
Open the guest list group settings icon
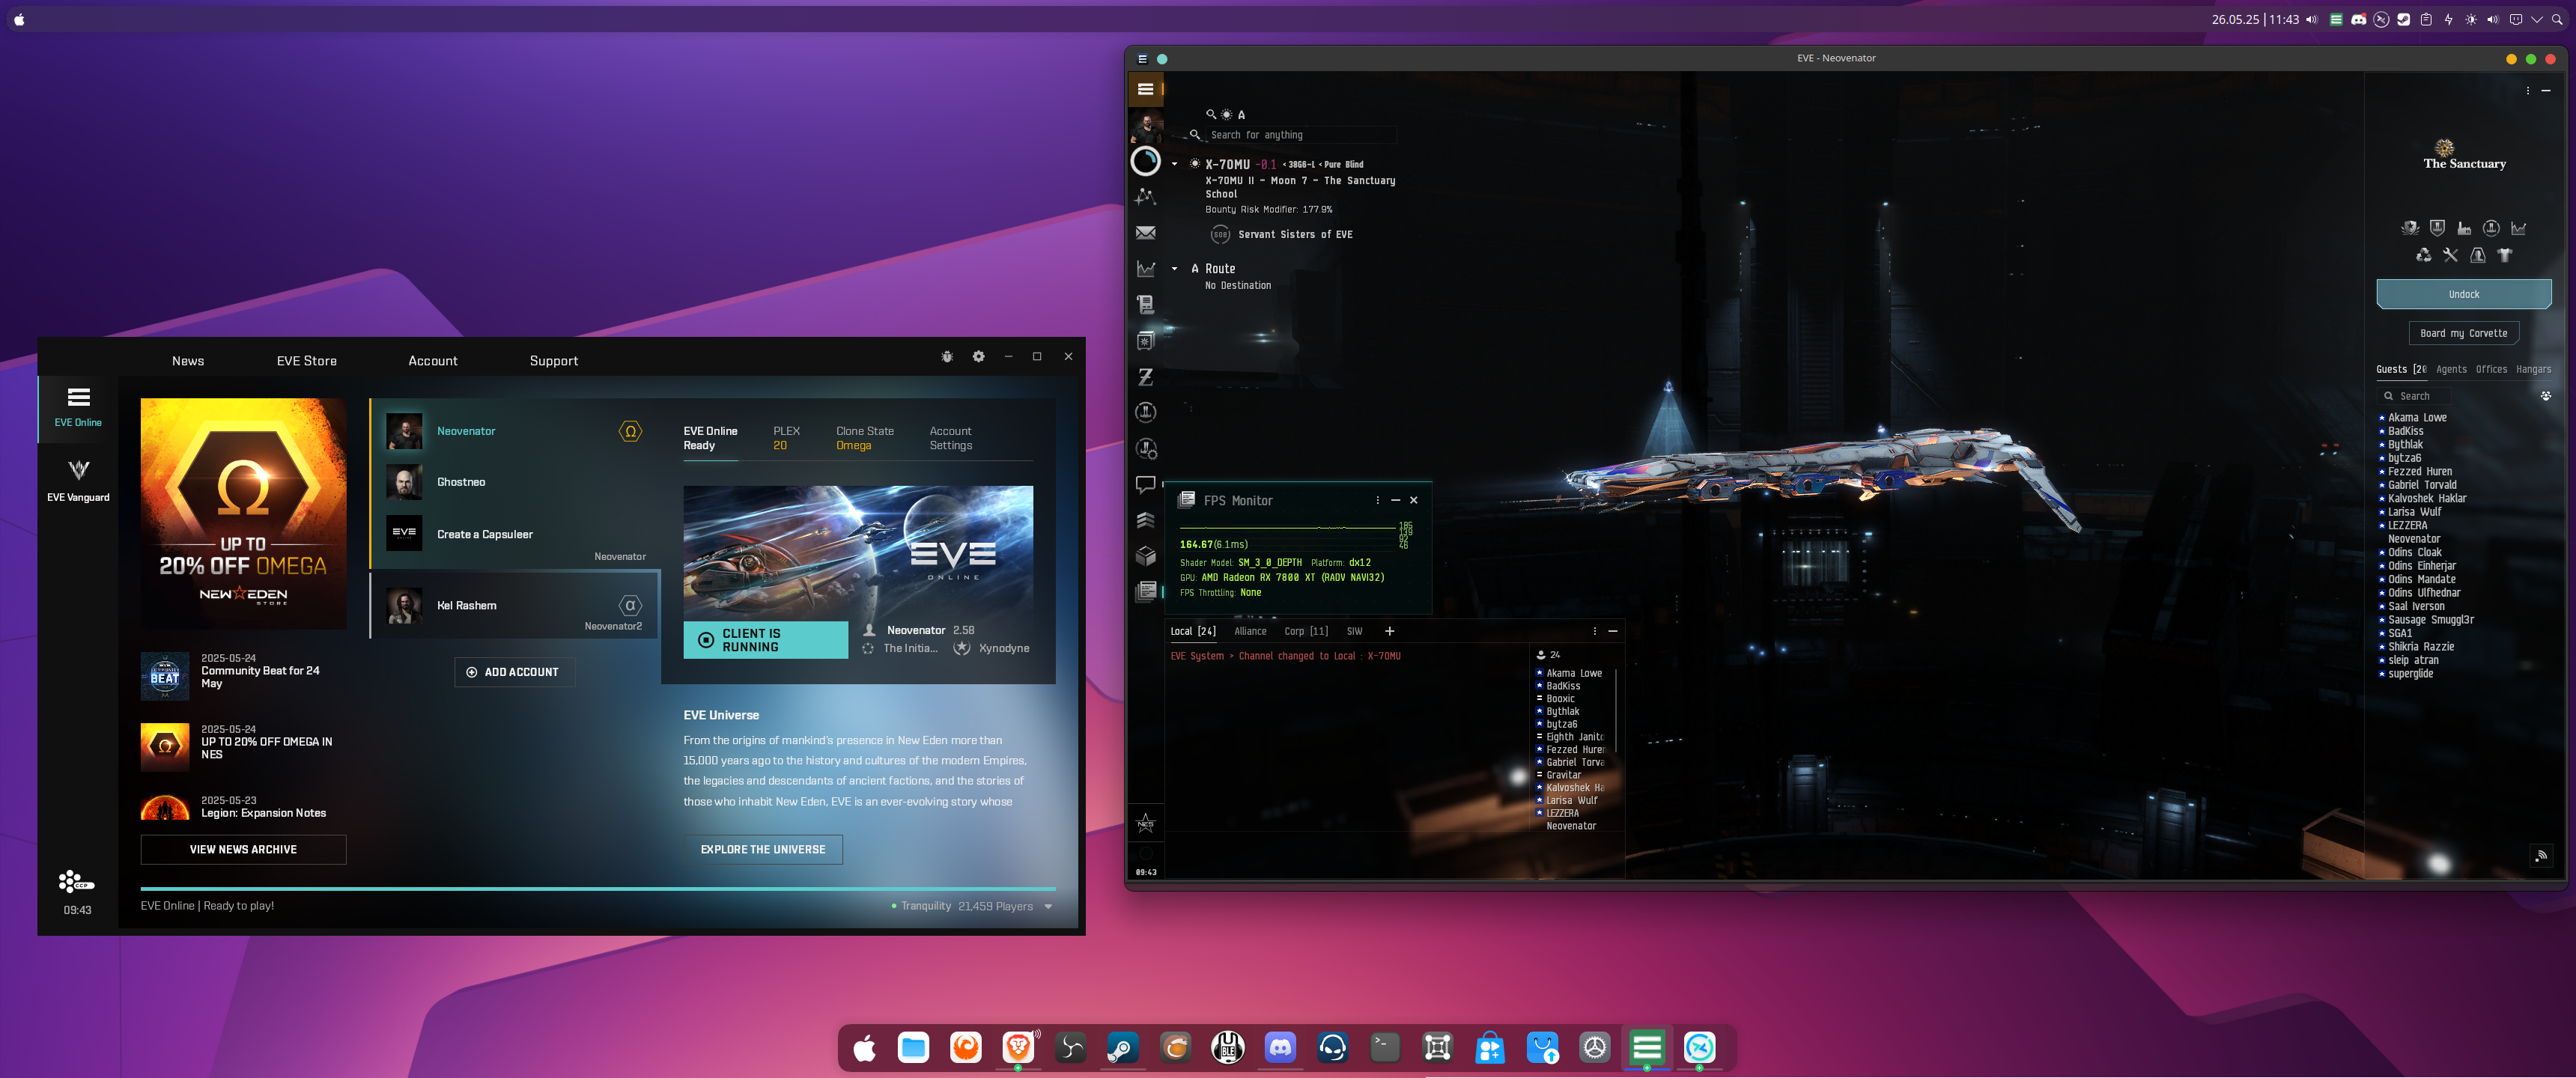2545,396
